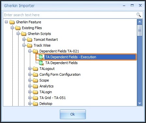The image size is (146, 123).
Task: Select the Existing Files tree item
Action: click(32, 28)
